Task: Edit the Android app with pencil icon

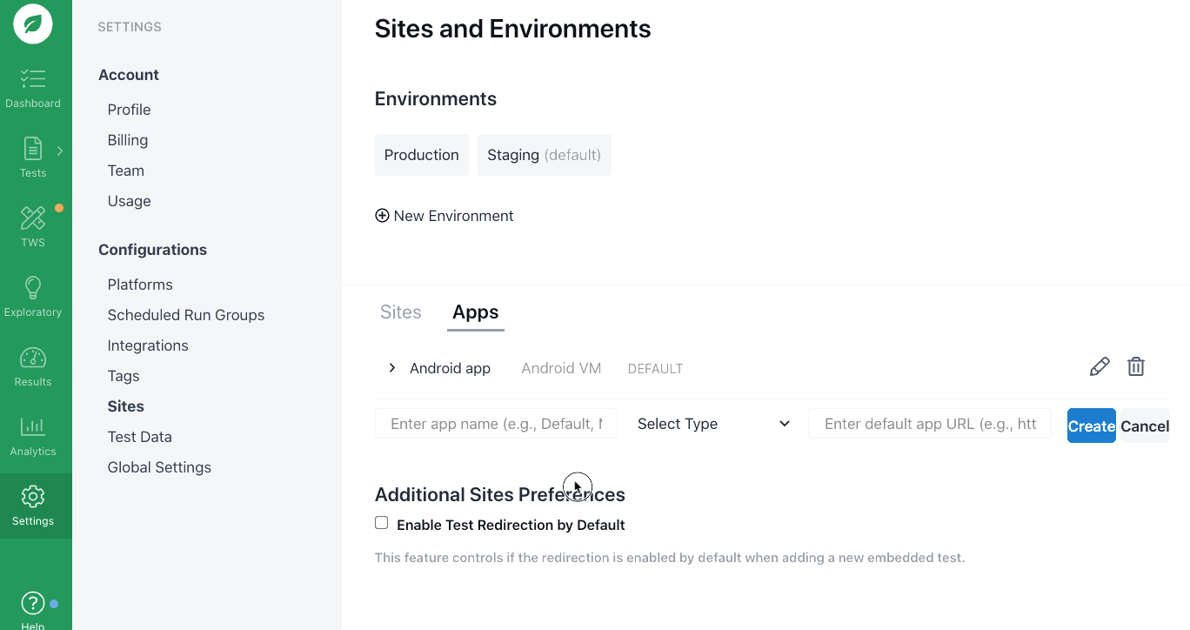Action: coord(1100,367)
